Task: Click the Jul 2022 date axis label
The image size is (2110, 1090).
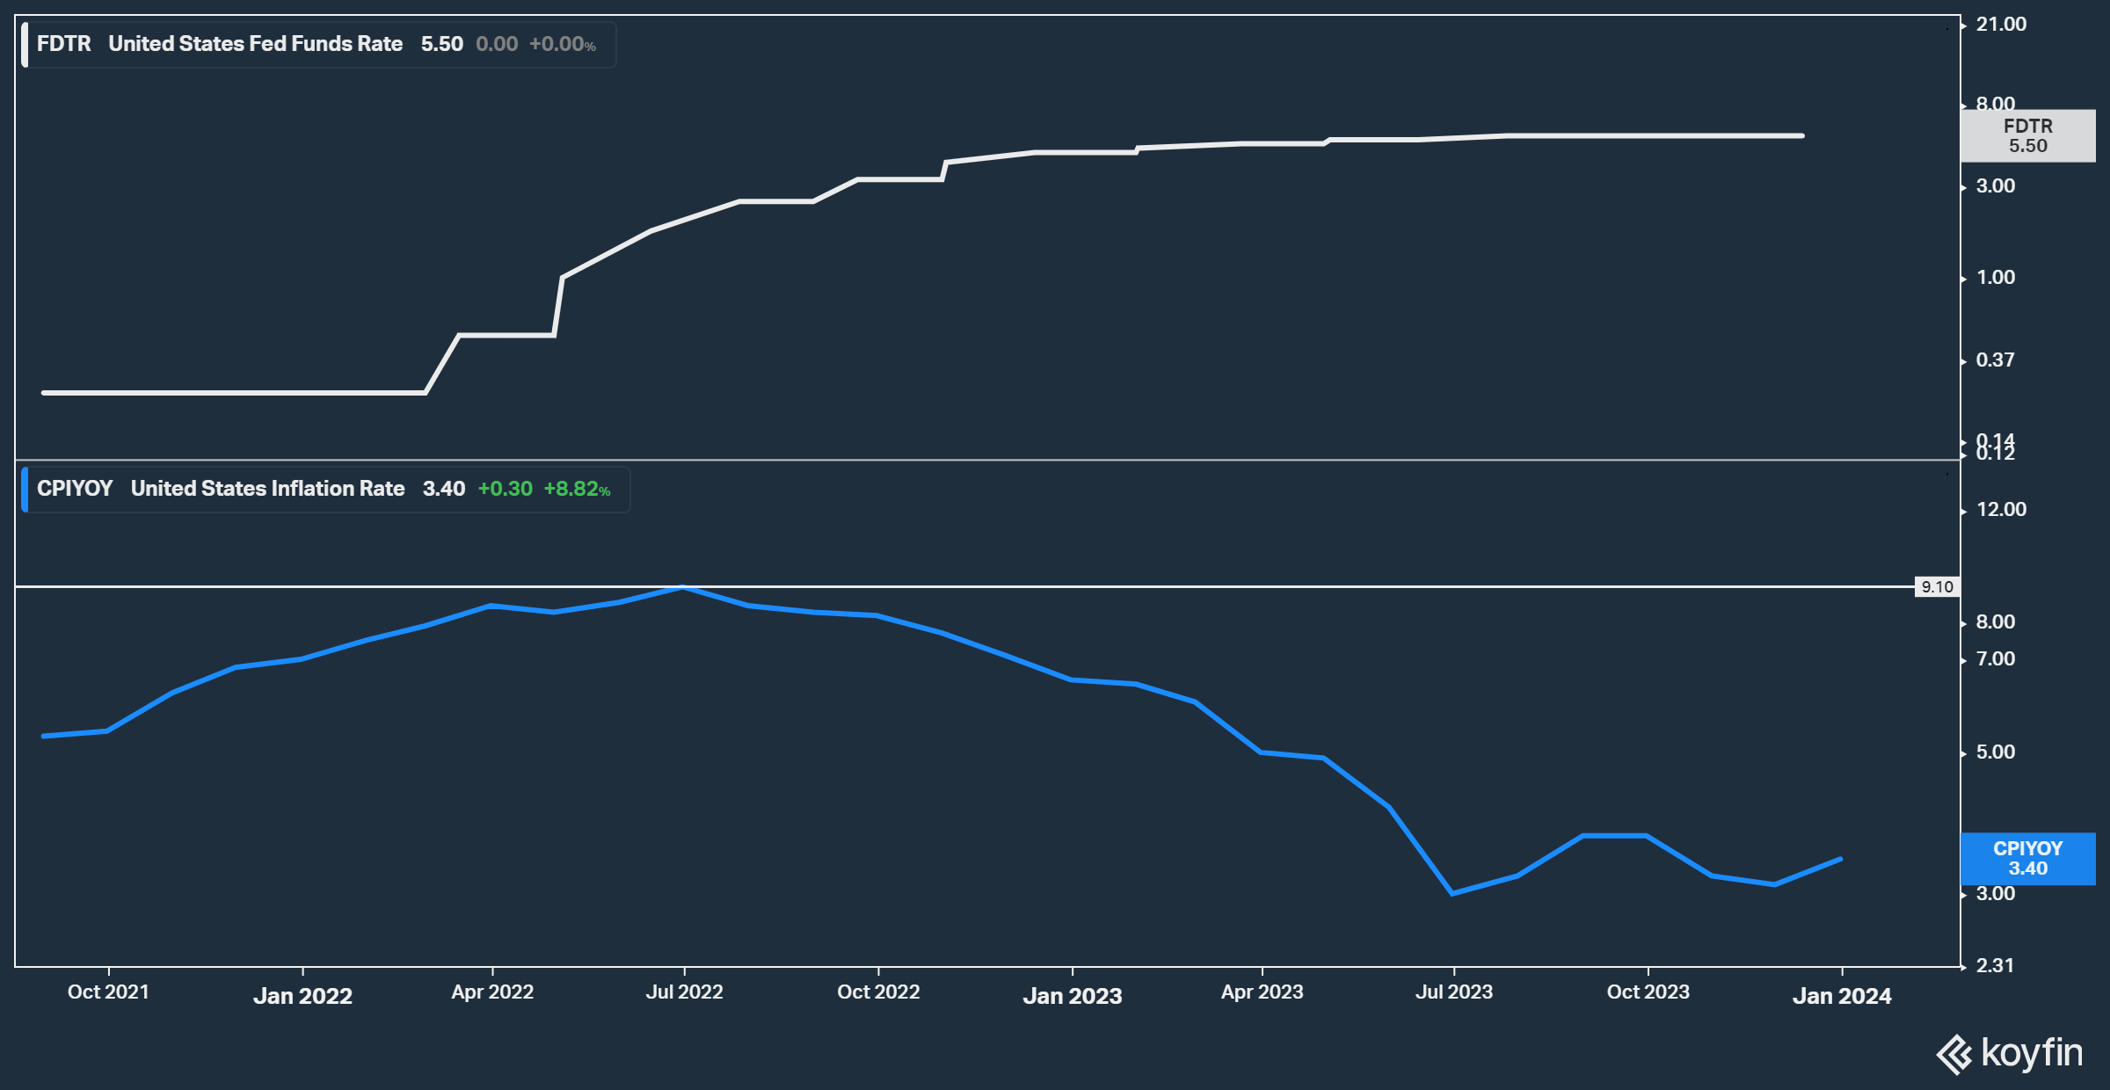Action: tap(684, 992)
